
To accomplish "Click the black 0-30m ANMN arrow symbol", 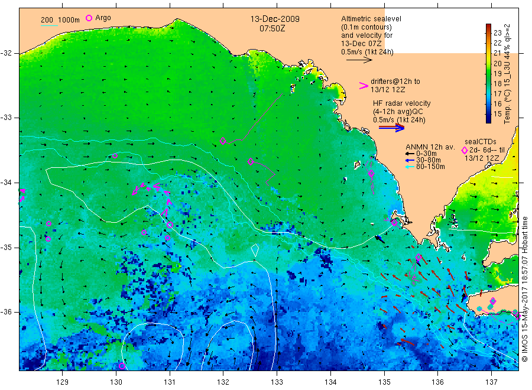I will (x=410, y=154).
